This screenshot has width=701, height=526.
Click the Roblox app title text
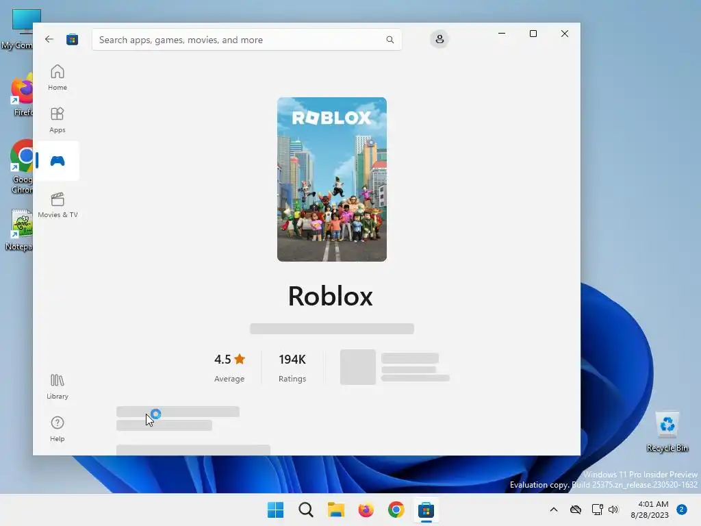pyautogui.click(x=331, y=297)
